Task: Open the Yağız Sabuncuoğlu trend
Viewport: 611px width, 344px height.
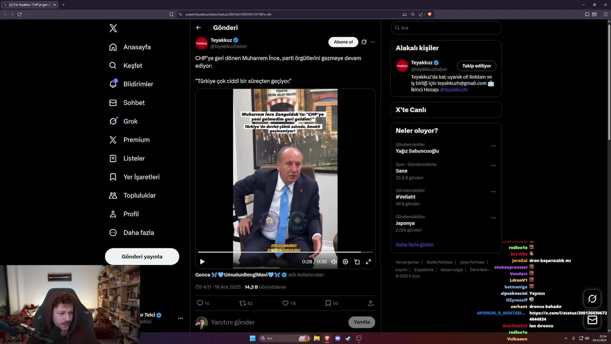Action: click(x=417, y=151)
